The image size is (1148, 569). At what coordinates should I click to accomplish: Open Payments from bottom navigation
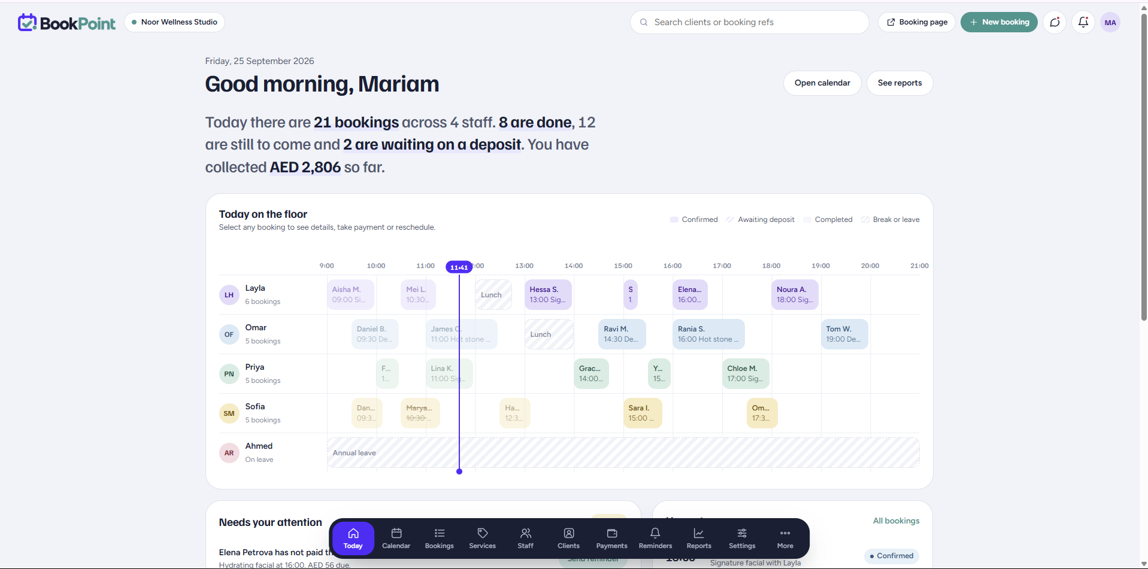tap(612, 538)
